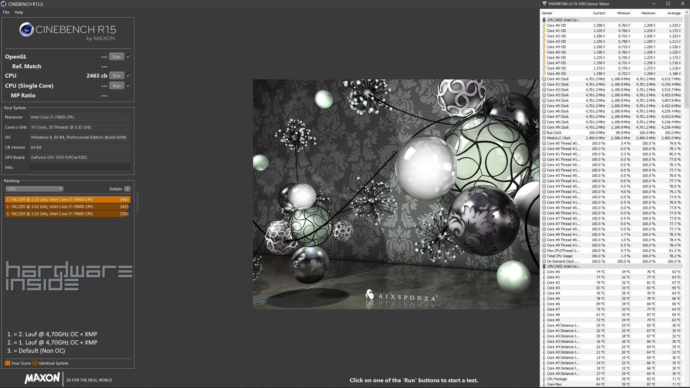The width and height of the screenshot is (690, 388).
Task: Select the CPU Package temperature sensor icon
Action: tap(544, 379)
